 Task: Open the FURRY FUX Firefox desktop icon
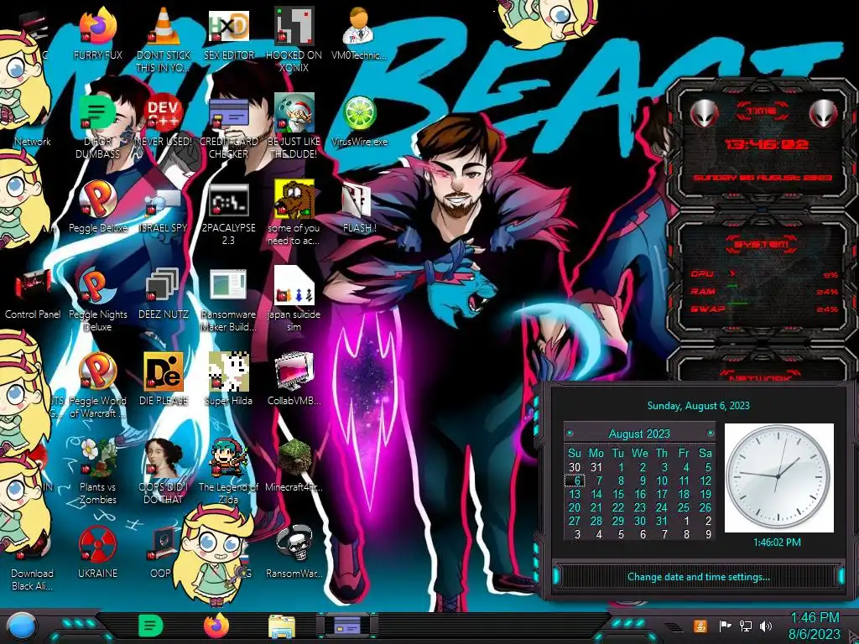[x=97, y=28]
